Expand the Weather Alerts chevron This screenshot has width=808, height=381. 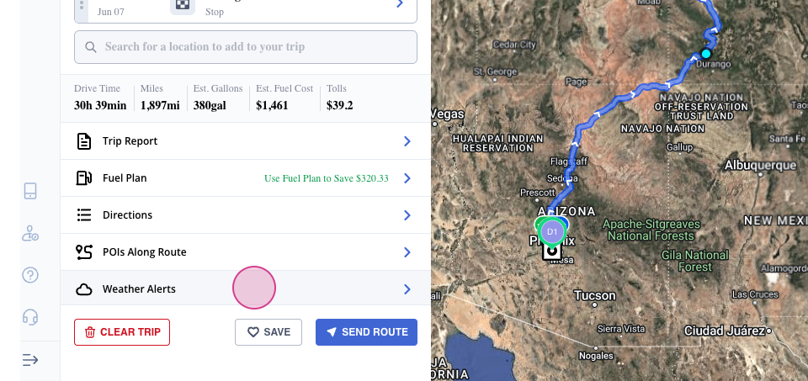point(407,289)
